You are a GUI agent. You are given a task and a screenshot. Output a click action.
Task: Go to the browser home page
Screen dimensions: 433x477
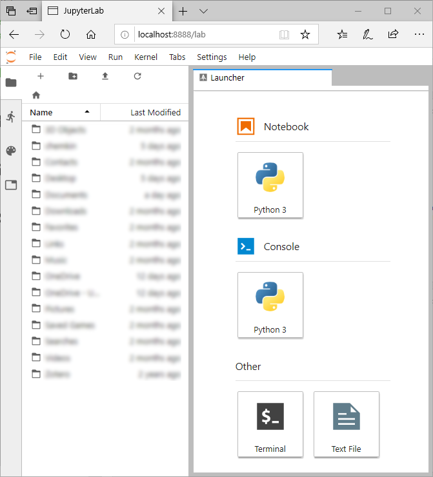click(x=91, y=35)
